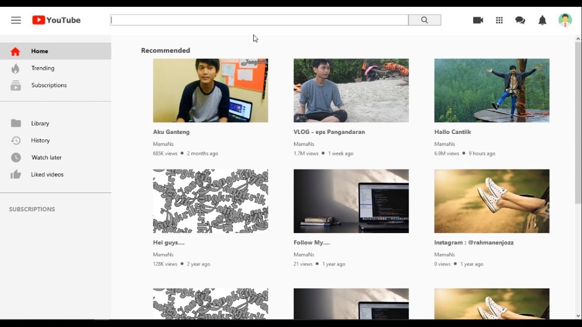Open the VLOG - eps Pangandaran thumbnail
The image size is (582, 327).
(x=351, y=90)
